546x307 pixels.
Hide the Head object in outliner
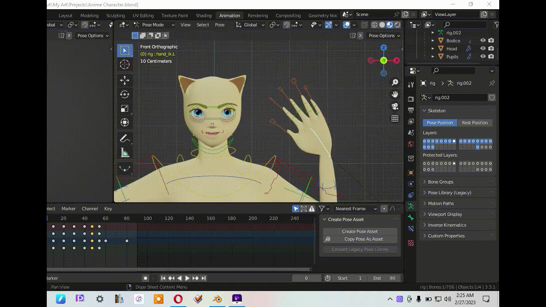[x=483, y=48]
